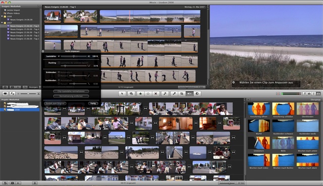
Task: Click the house clip in event browser
Action: pyautogui.click(x=52, y=16)
